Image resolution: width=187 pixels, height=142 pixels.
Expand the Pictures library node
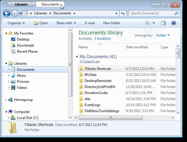tap(9, 82)
